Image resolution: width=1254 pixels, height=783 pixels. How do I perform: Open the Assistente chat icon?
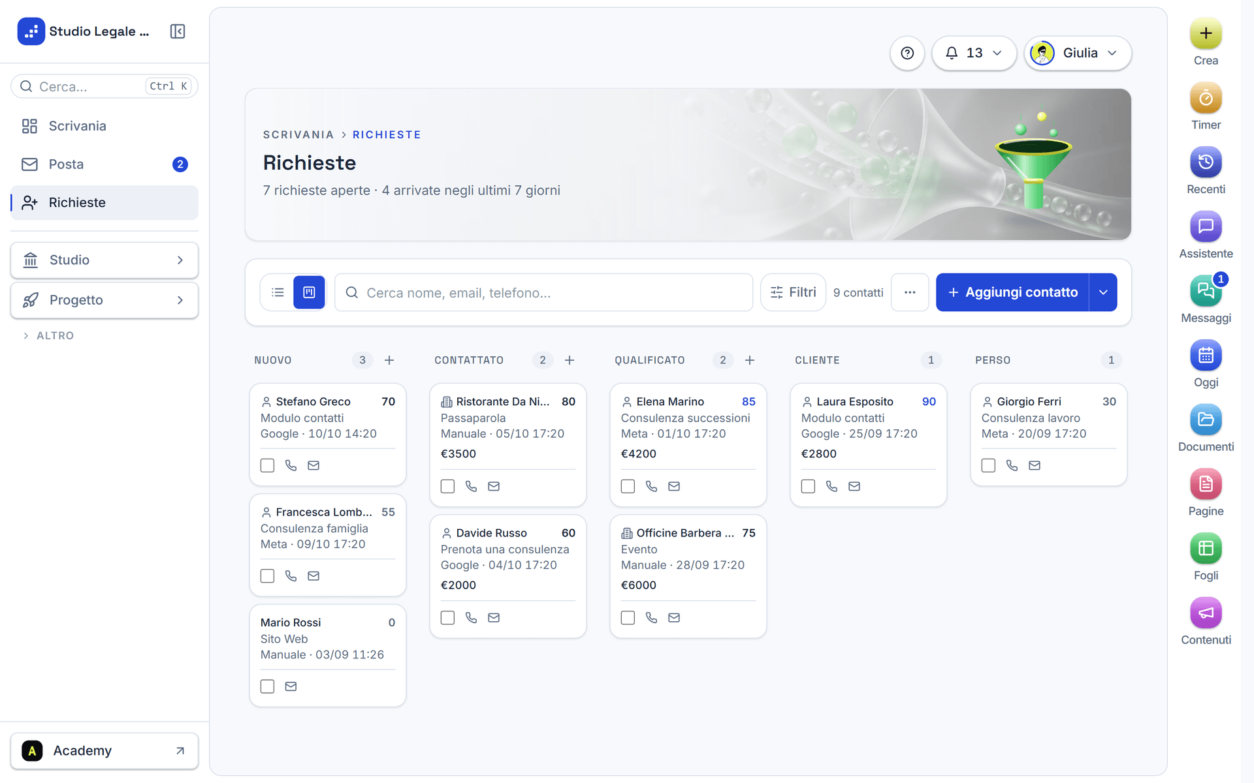[x=1206, y=227]
